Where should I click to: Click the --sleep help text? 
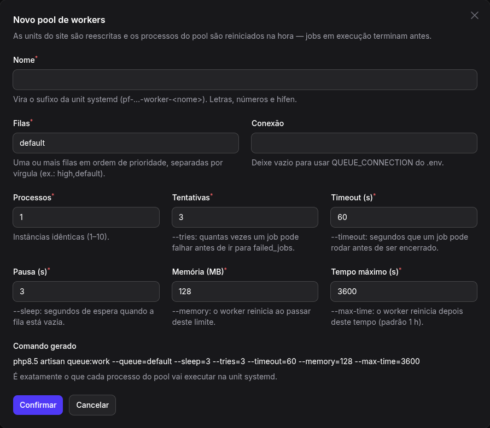[84, 317]
